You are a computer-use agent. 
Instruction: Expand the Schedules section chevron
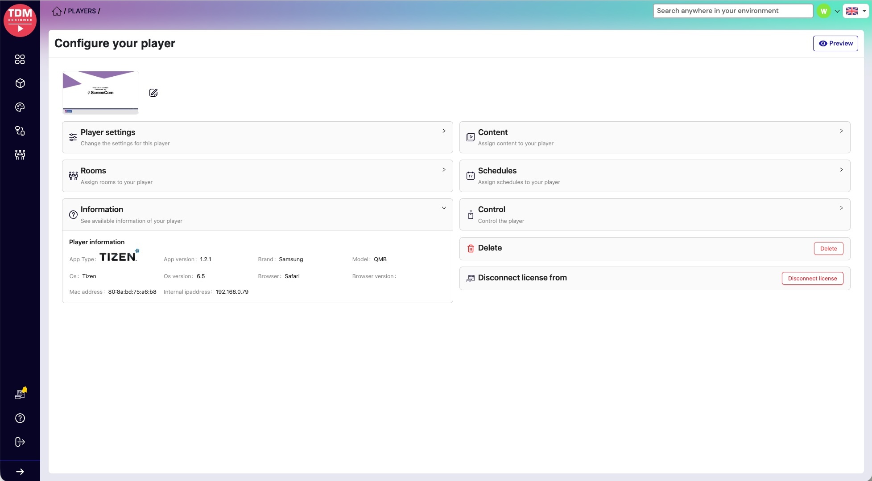tap(841, 170)
